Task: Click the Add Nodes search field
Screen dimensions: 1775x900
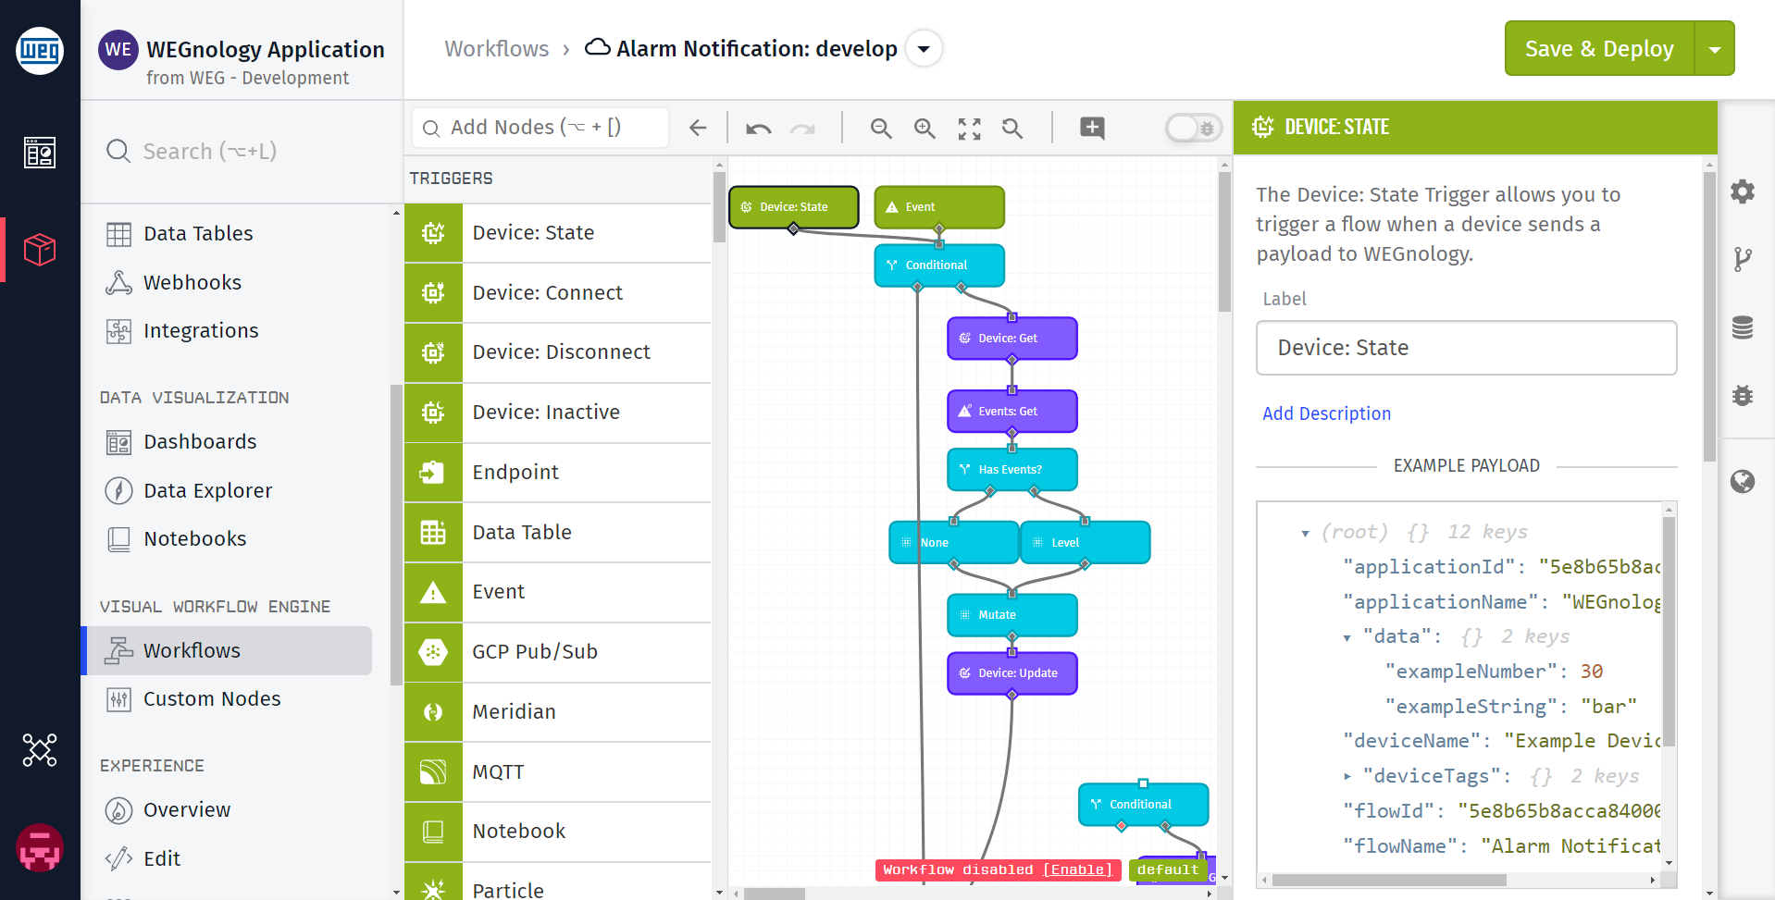Action: [540, 128]
